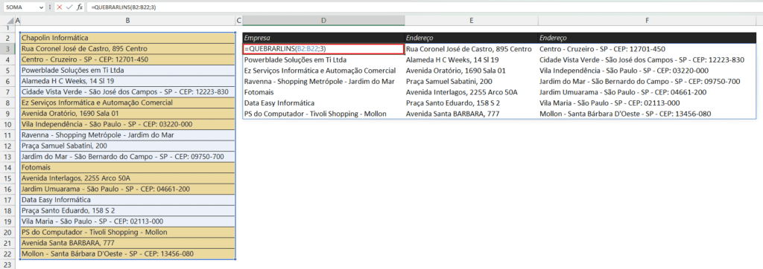Select row 14 header
Image resolution: width=763 pixels, height=269 pixels.
click(x=7, y=166)
